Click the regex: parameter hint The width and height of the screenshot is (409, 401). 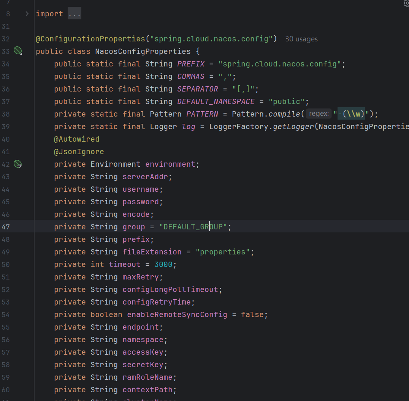point(319,114)
